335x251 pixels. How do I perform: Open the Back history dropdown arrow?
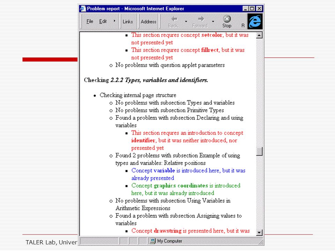pyautogui.click(x=186, y=22)
